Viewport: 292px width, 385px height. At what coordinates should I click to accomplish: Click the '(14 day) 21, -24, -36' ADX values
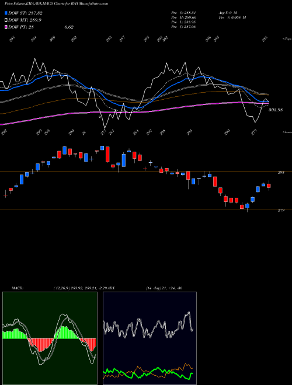point(164,288)
